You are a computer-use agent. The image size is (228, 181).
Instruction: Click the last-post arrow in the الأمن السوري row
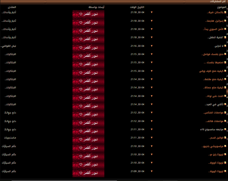[152, 29]
